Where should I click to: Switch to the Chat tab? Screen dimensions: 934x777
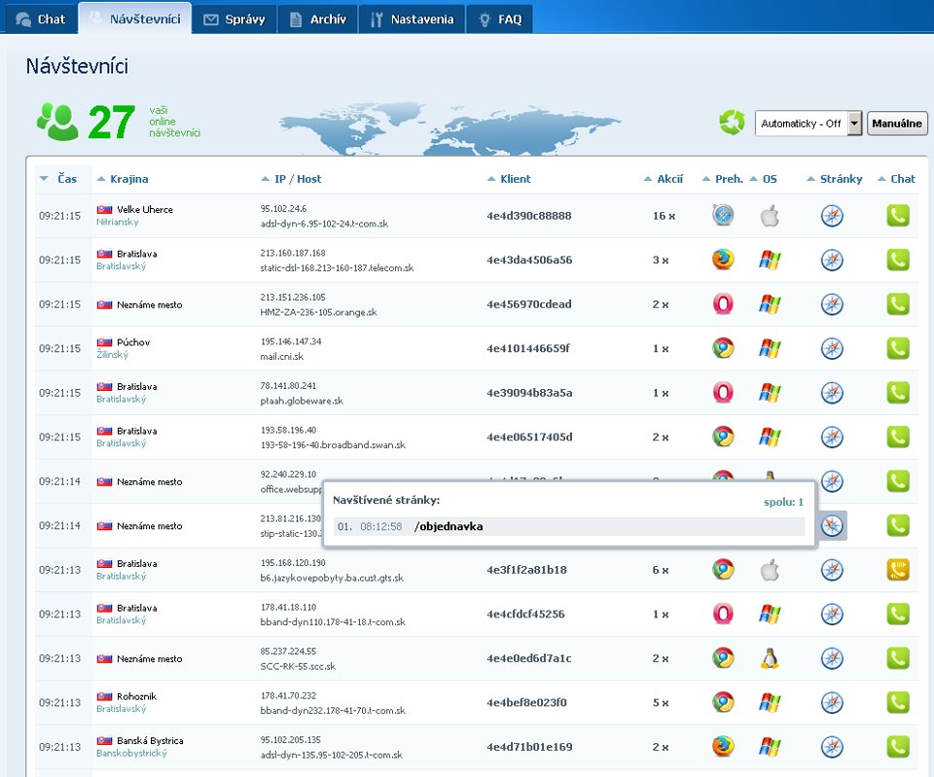pos(41,19)
